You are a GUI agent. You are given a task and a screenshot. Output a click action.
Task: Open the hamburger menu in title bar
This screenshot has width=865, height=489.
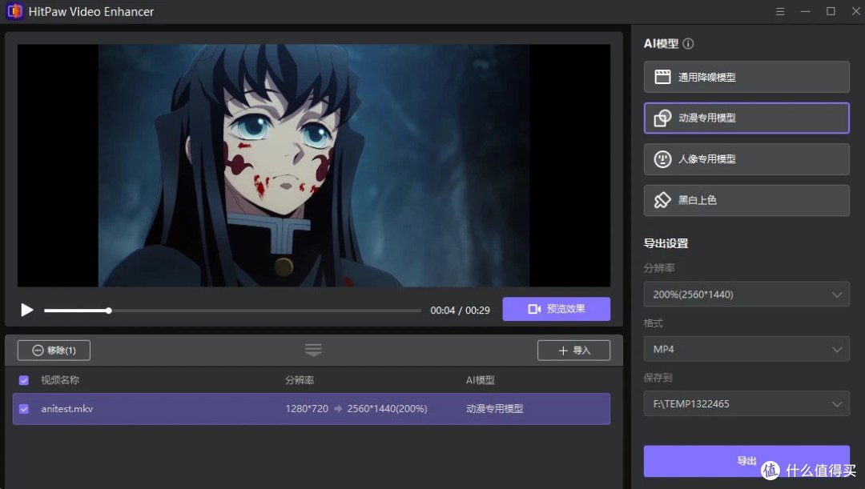[780, 11]
